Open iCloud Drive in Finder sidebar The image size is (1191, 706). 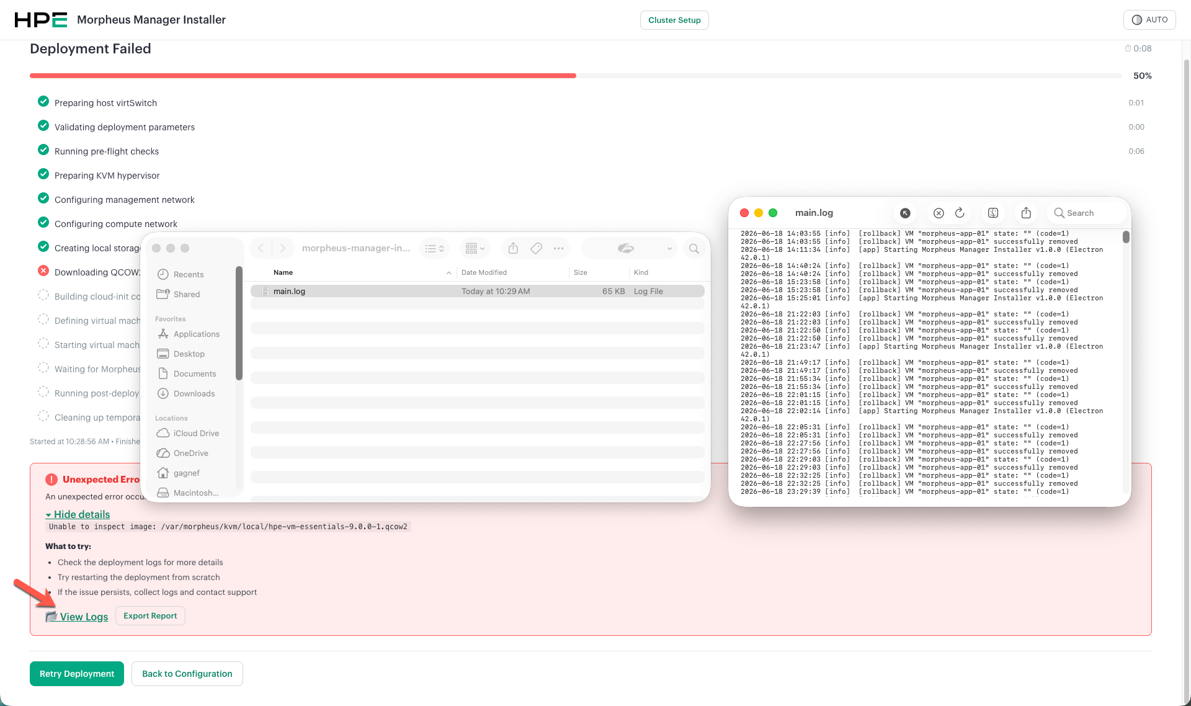196,433
